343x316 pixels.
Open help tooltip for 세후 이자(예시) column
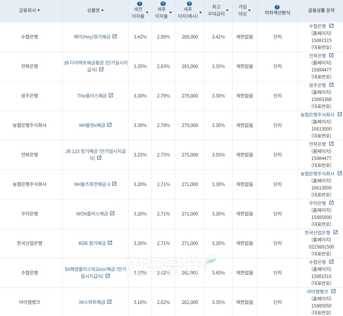click(189, 4)
